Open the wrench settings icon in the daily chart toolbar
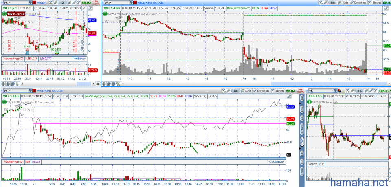The image size is (391, 187). tap(56, 3)
